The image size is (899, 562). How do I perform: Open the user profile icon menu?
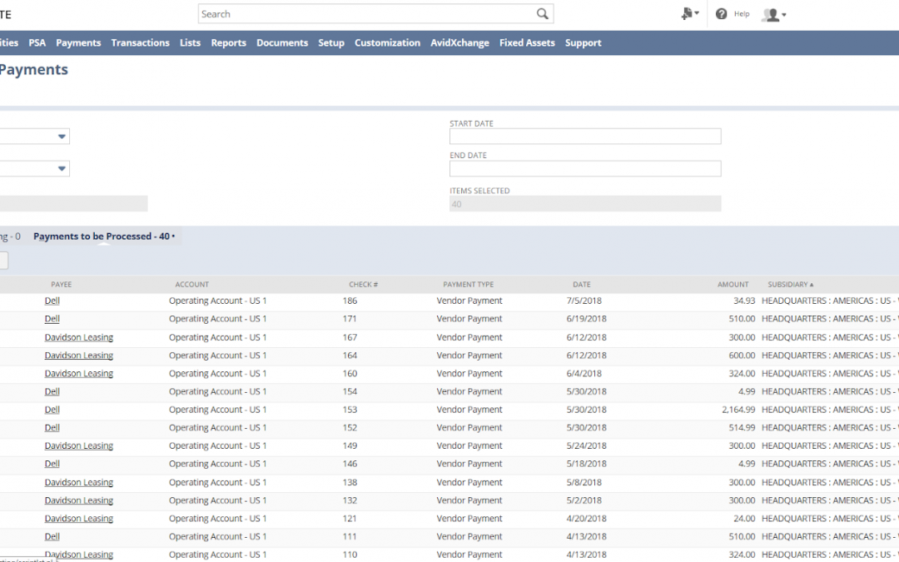click(x=773, y=14)
